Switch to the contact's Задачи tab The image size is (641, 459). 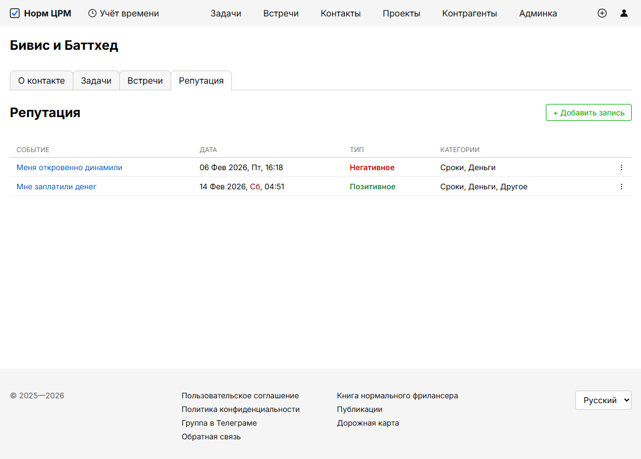tap(96, 80)
